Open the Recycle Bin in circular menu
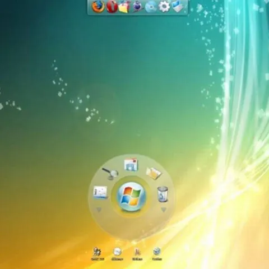The width and height of the screenshot is (269, 269). [x=163, y=194]
